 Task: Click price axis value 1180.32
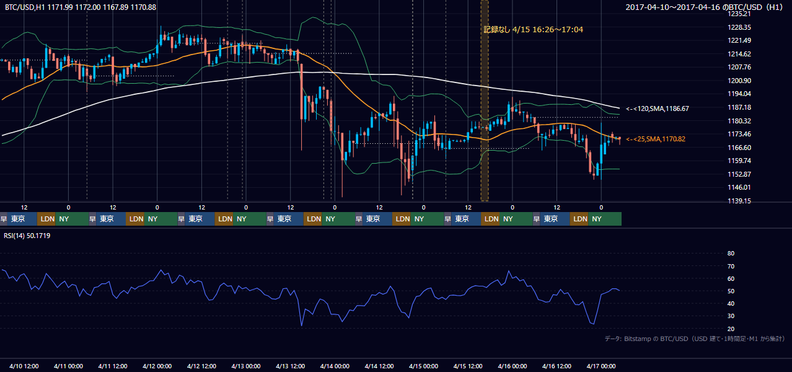click(739, 121)
